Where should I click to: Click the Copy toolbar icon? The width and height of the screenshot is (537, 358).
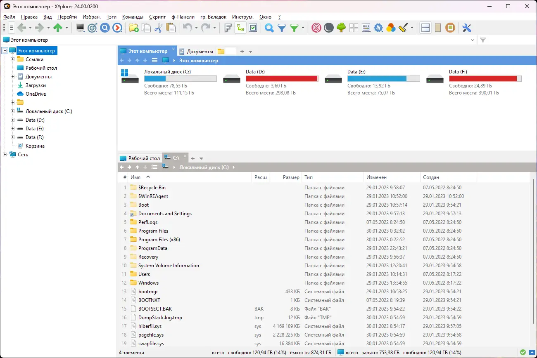[146, 28]
